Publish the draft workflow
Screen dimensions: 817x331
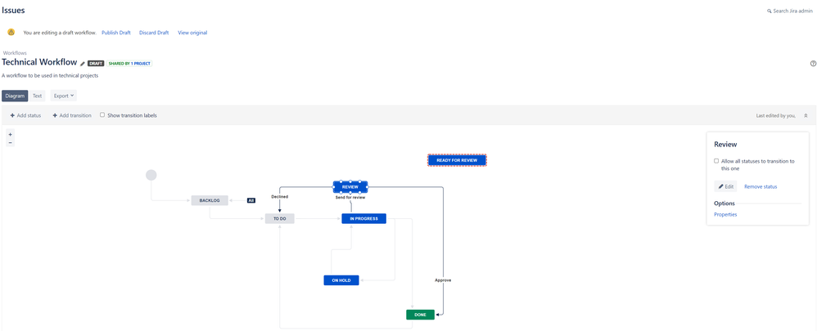(x=116, y=33)
